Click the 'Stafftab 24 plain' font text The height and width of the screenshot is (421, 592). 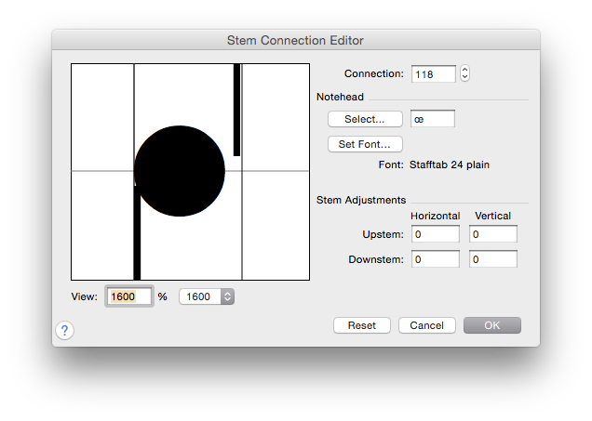(450, 164)
